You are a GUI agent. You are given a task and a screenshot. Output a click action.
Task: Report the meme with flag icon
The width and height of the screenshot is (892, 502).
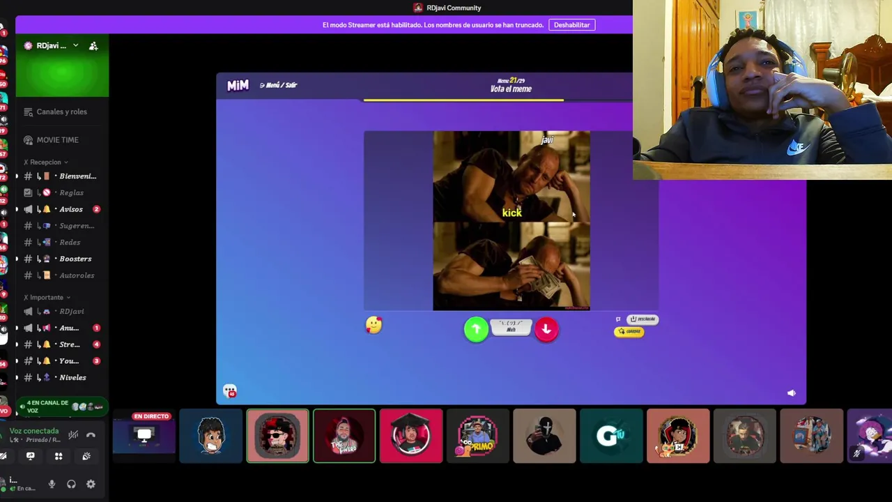click(618, 319)
